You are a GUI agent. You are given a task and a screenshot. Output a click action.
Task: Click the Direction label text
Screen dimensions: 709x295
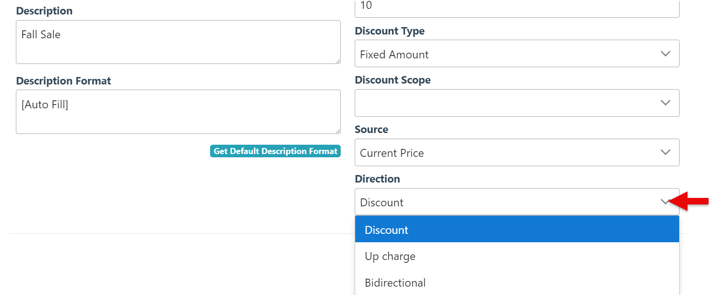[x=377, y=179]
